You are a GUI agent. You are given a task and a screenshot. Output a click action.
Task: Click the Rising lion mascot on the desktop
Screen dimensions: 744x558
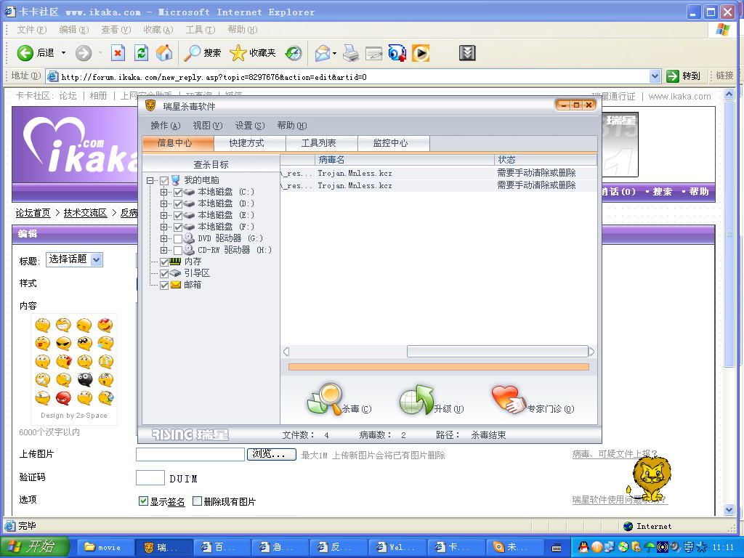[650, 480]
